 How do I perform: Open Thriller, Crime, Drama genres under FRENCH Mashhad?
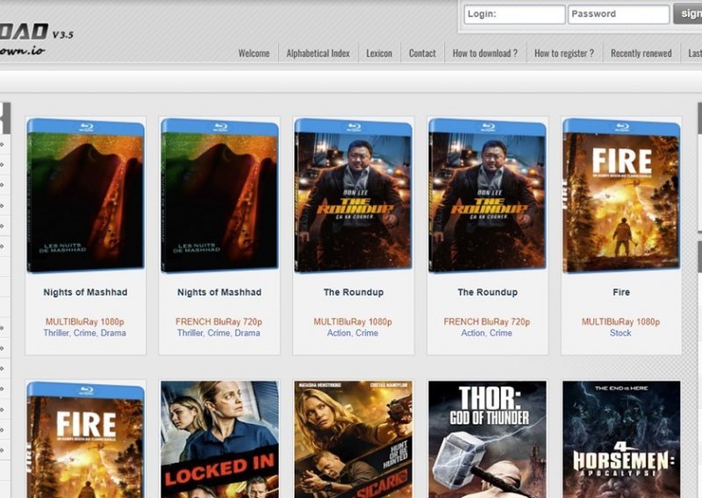click(218, 333)
